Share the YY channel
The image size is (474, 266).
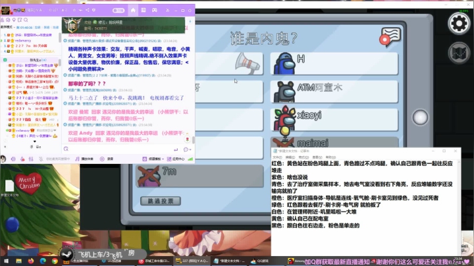pos(88,10)
